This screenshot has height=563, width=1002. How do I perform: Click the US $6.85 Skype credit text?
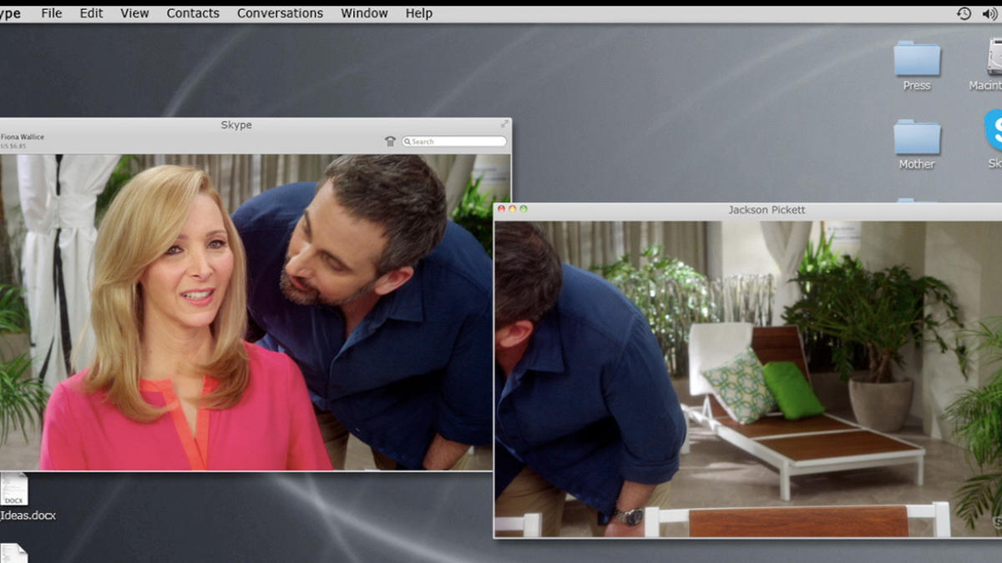coord(13,146)
